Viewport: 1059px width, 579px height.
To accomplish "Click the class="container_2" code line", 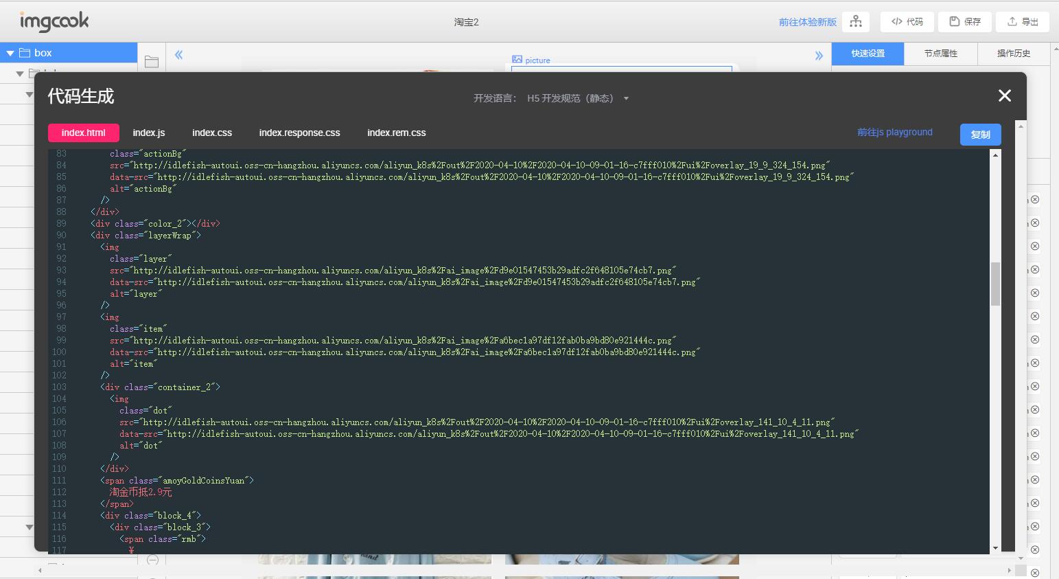I will [x=161, y=387].
